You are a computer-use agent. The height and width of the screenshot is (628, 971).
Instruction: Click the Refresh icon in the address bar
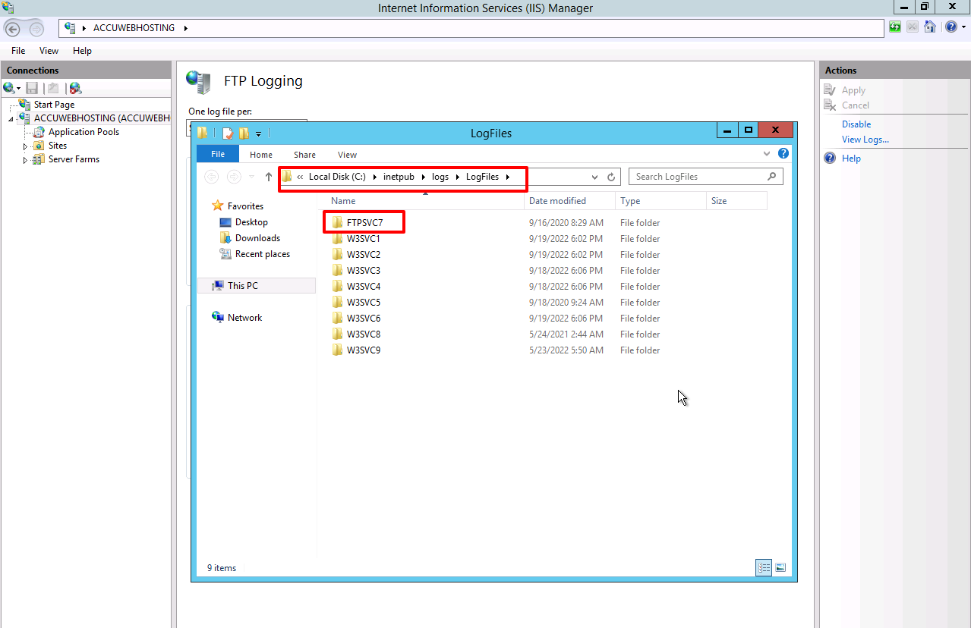click(611, 176)
